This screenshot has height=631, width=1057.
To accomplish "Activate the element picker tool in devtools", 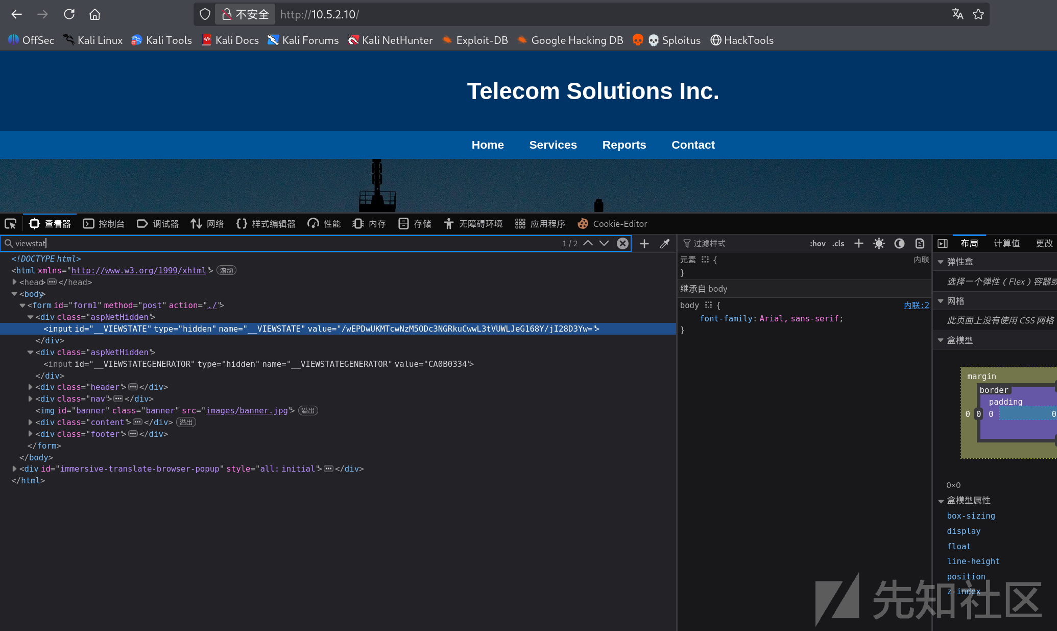I will click(11, 224).
